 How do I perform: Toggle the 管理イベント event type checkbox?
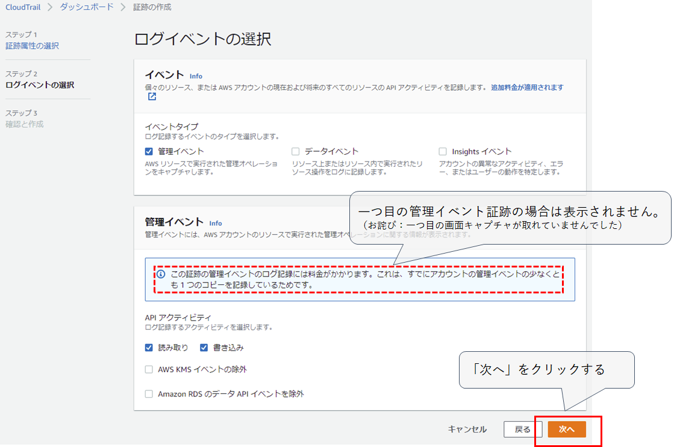click(149, 152)
